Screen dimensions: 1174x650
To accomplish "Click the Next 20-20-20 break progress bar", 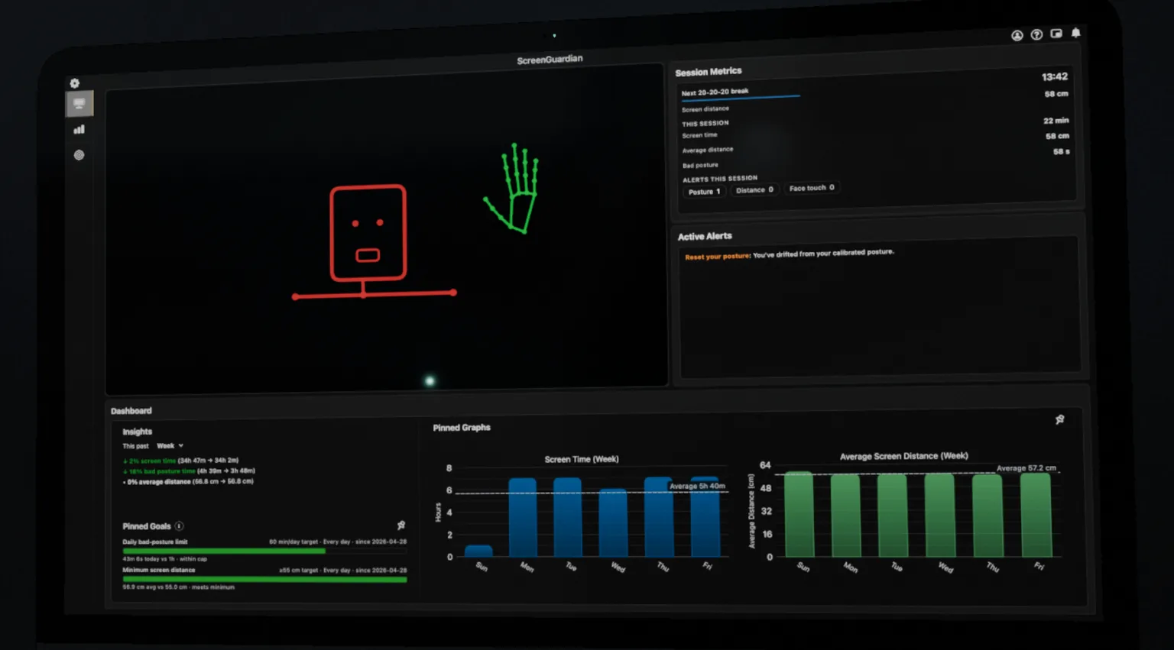I will [741, 98].
